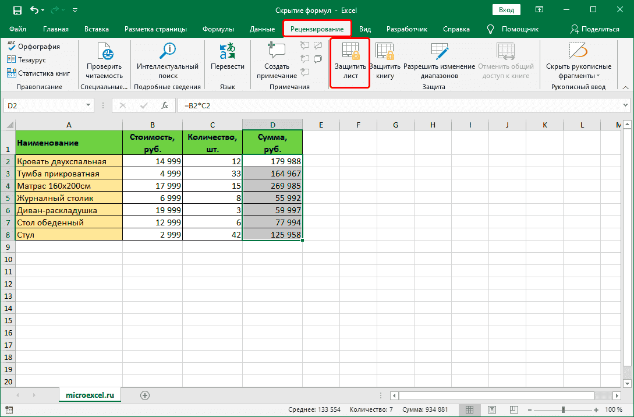Screen dimensions: 634x417
Task: Expand the Name Box dropdown arrow
Action: (x=88, y=105)
